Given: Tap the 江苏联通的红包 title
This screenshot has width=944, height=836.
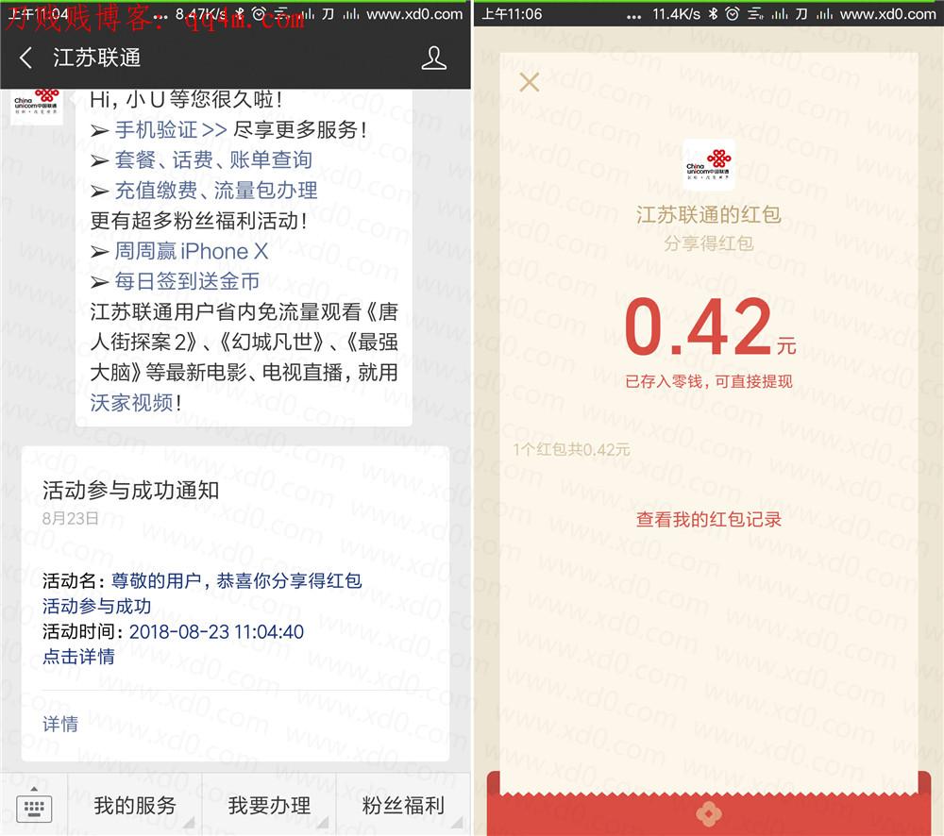Looking at the screenshot, I should (x=709, y=214).
